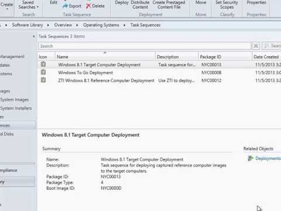
Task: Select Windows 8.1 Target Computer Deployment row
Action: tap(159, 64)
